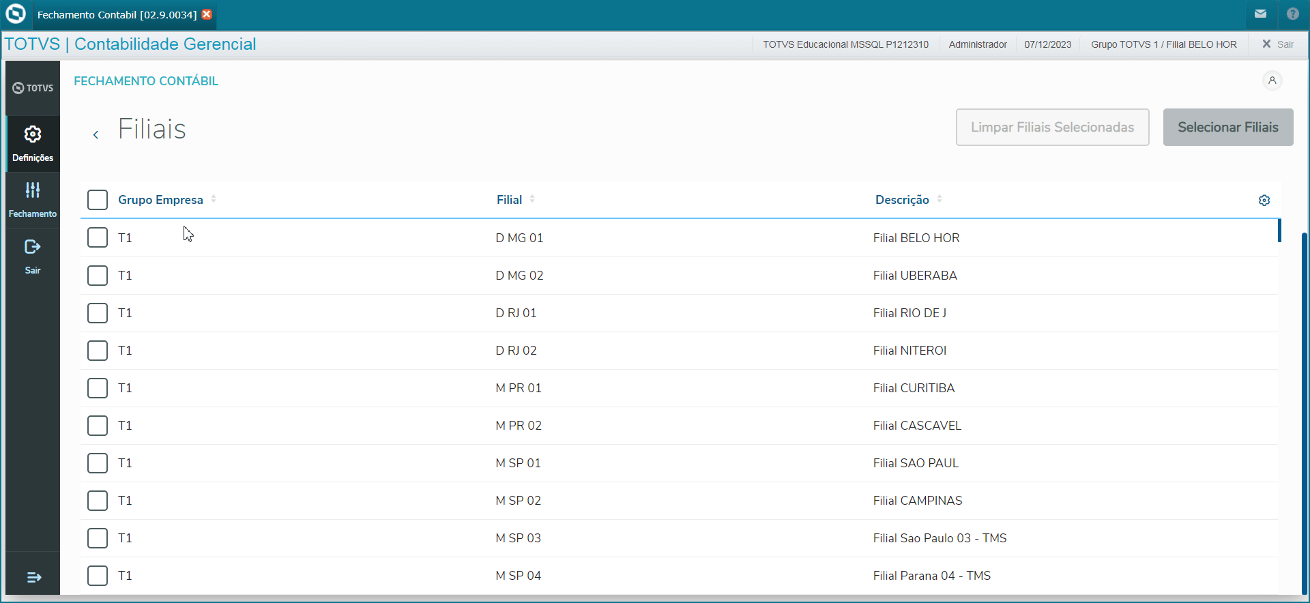The height and width of the screenshot is (603, 1310).
Task: Sort by Filial column arrows
Action: 532,199
